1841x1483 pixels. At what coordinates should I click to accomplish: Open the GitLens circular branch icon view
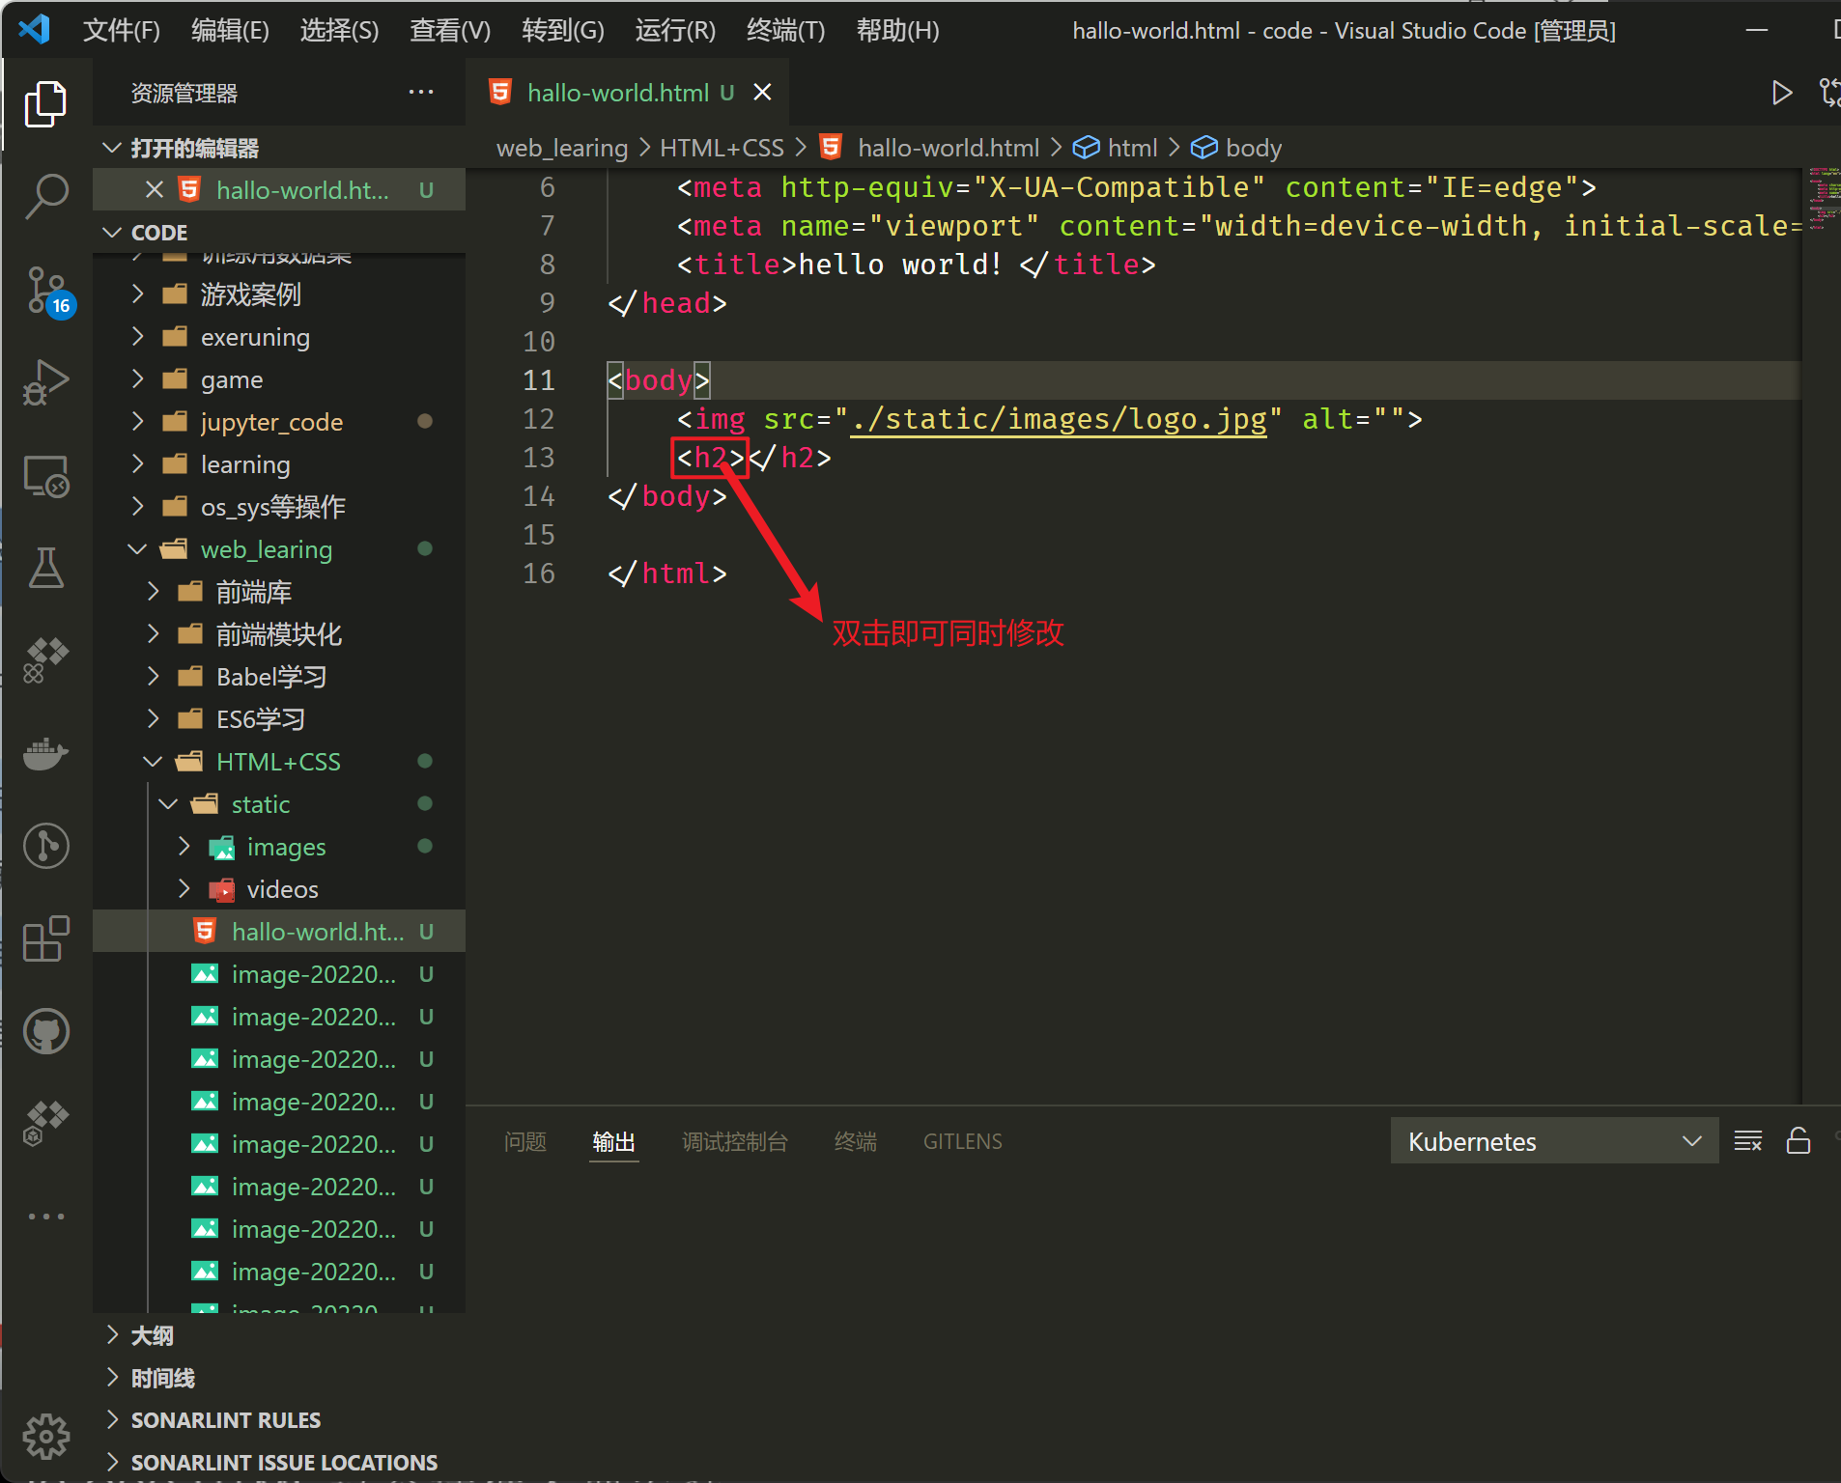click(x=45, y=846)
